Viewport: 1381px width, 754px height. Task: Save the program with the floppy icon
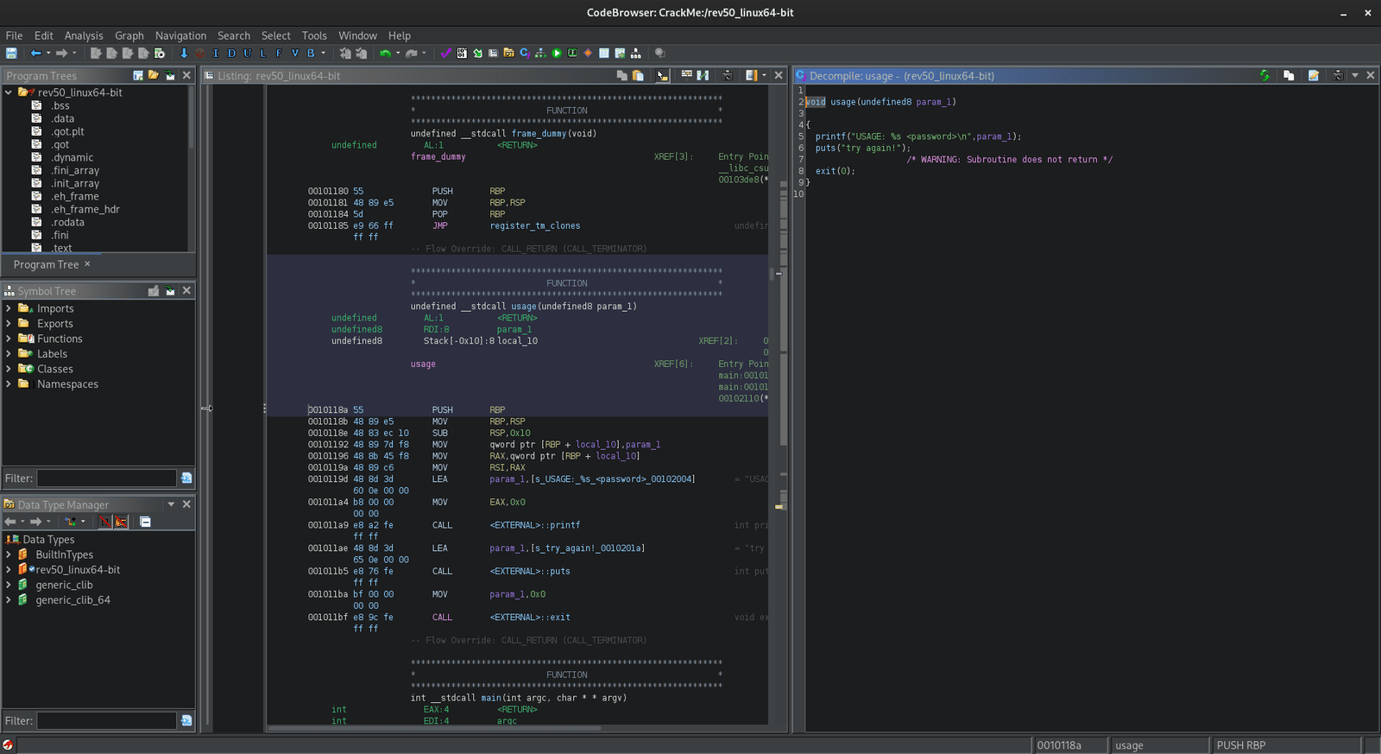11,54
